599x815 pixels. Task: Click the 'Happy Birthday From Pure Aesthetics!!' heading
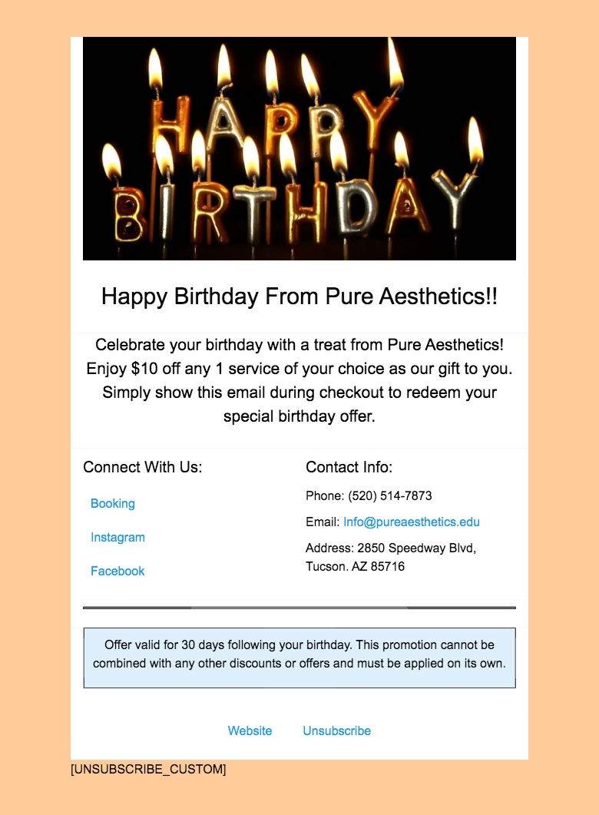point(299,297)
